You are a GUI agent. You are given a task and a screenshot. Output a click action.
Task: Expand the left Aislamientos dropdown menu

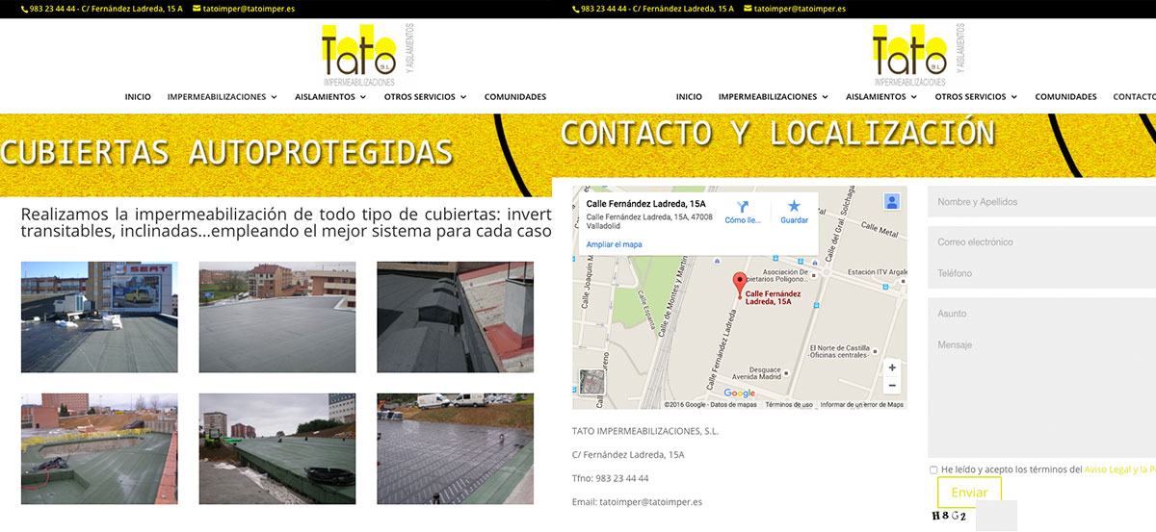click(x=330, y=97)
